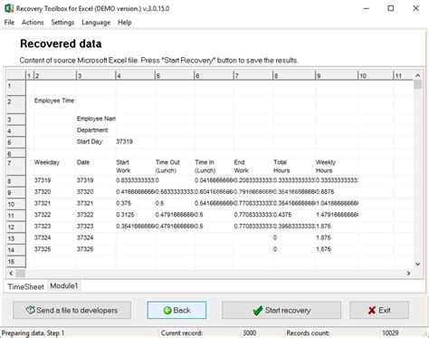Click the horizontal scrollbar left arrow

pyautogui.click(x=11, y=274)
